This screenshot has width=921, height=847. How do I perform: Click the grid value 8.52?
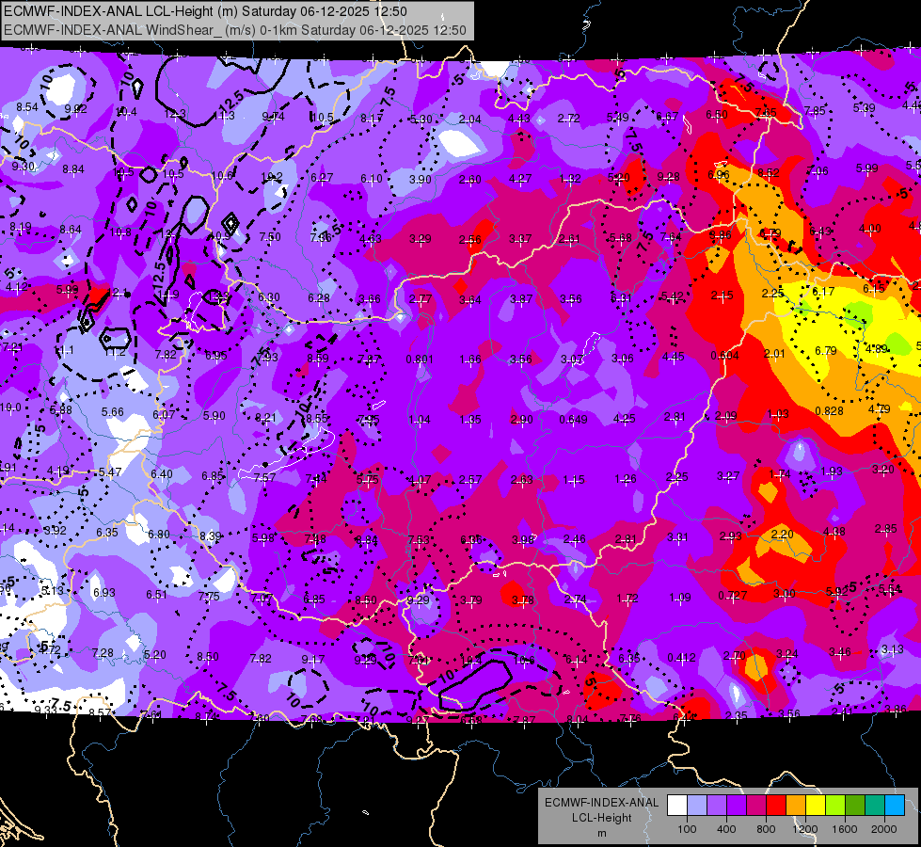[x=769, y=173]
